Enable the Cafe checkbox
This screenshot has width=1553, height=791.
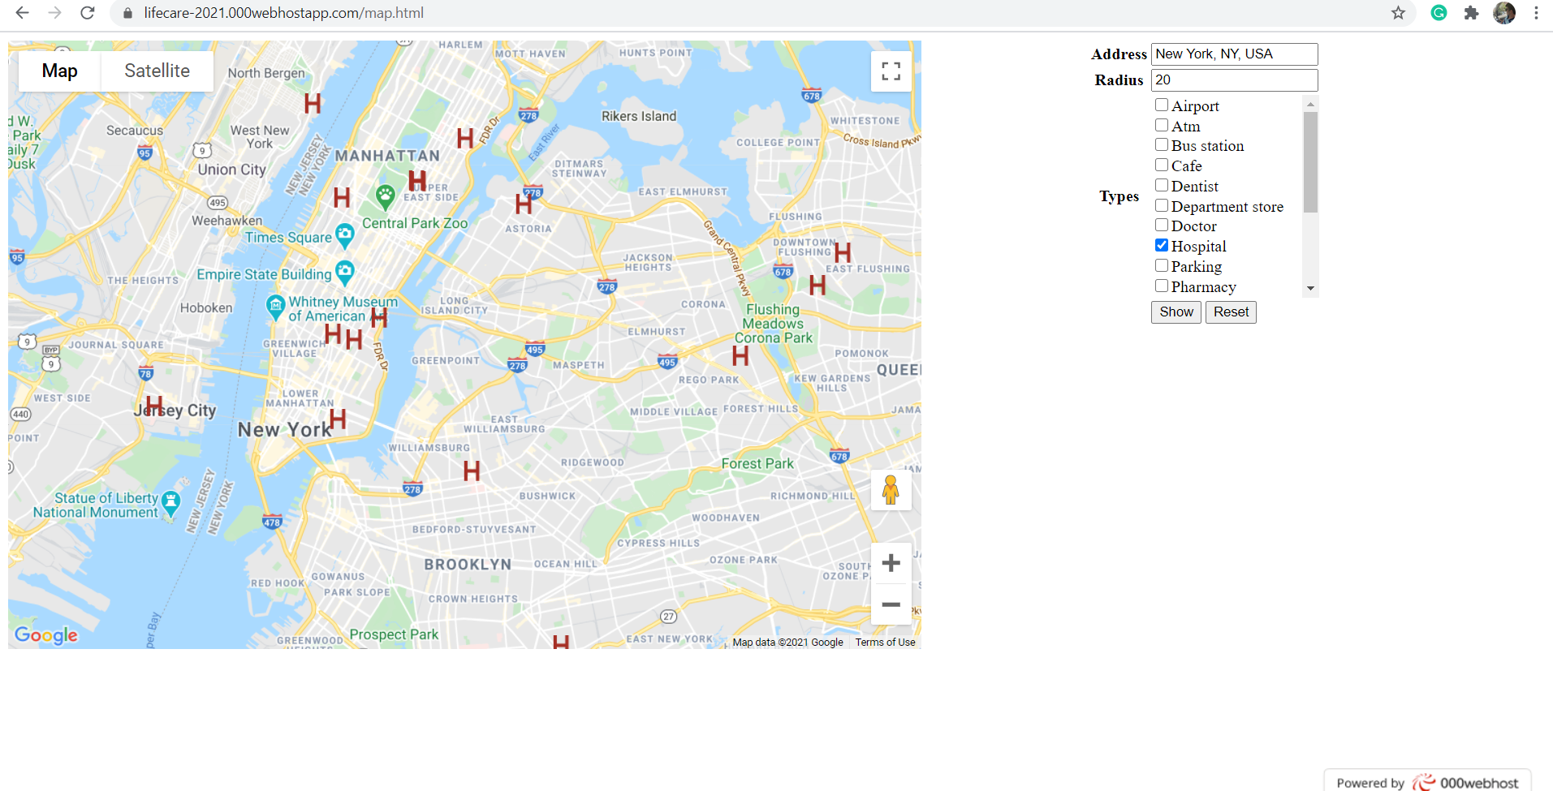pyautogui.click(x=1162, y=165)
